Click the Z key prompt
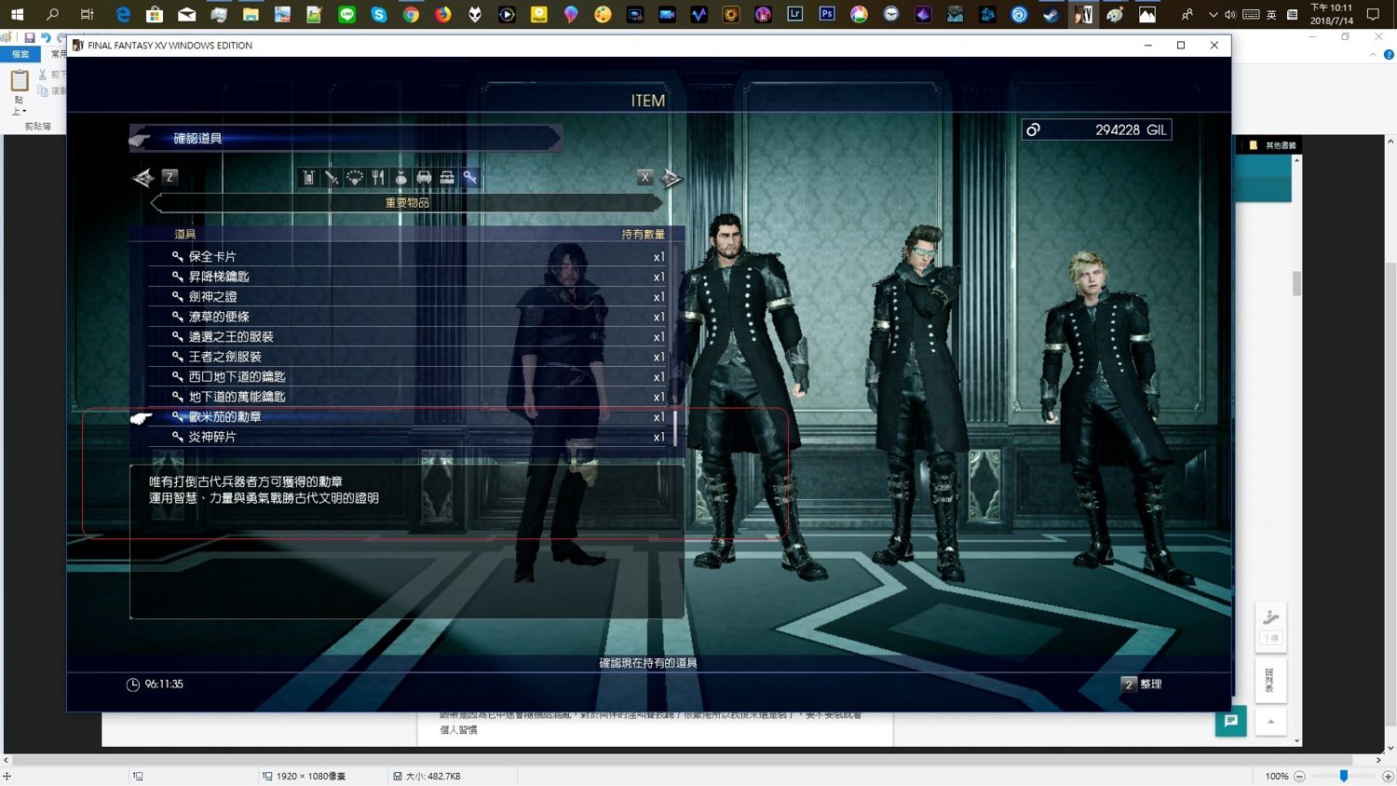The height and width of the screenshot is (786, 1397). click(170, 177)
